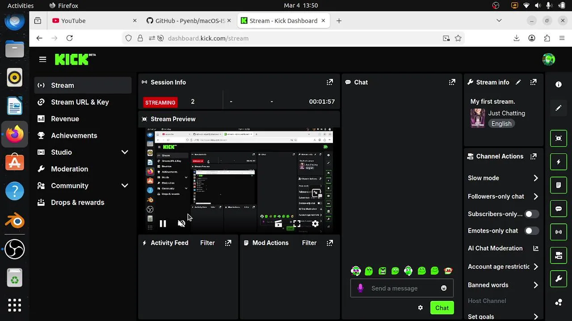Reload the page in Firefox
Image resolution: width=572 pixels, height=321 pixels.
70,38
